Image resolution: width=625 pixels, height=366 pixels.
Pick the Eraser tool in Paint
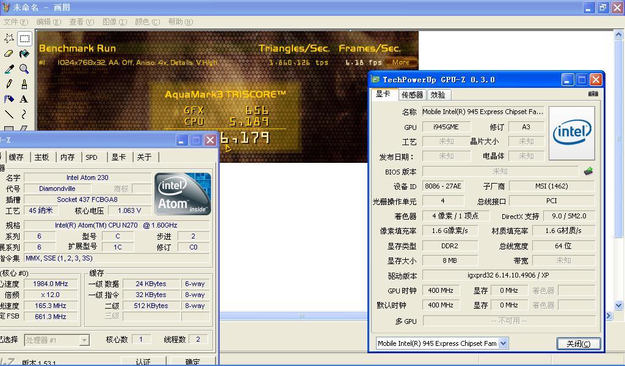(x=9, y=54)
